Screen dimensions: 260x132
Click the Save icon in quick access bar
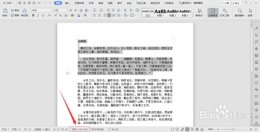20,3
